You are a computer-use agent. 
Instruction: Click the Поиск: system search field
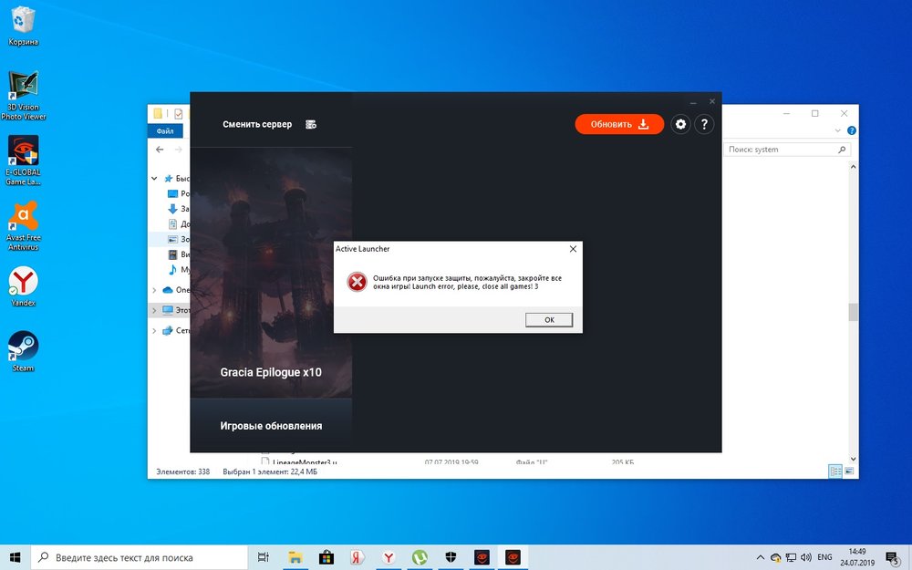pos(780,150)
